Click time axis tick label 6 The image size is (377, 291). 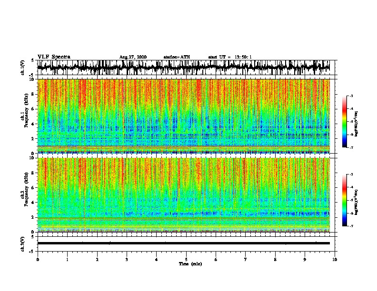click(x=216, y=260)
